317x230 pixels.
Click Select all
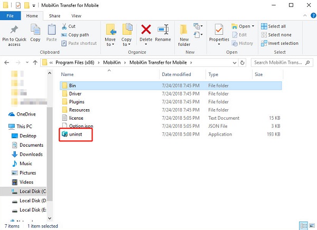coord(273,26)
